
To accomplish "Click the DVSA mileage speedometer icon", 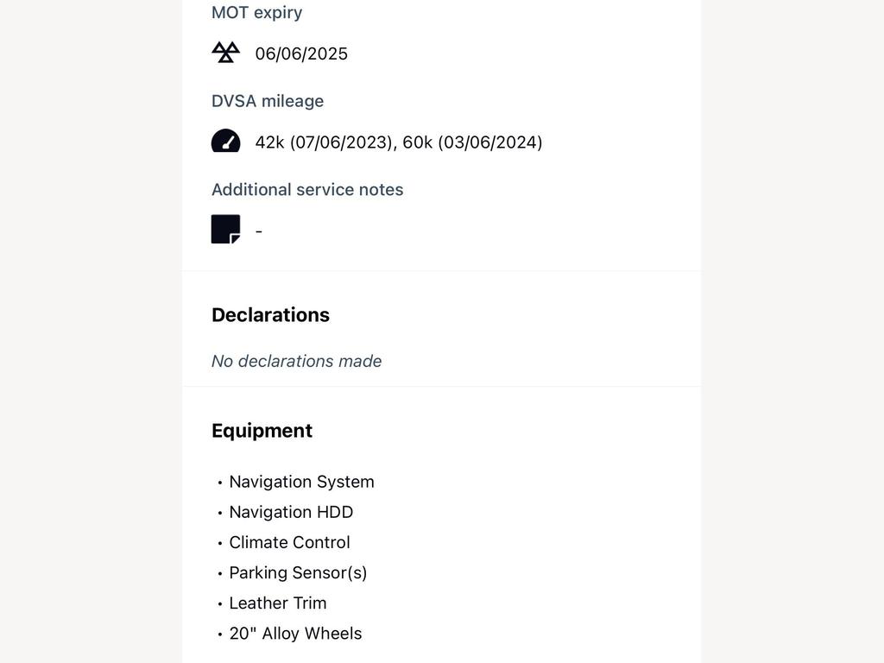I will 225,141.
